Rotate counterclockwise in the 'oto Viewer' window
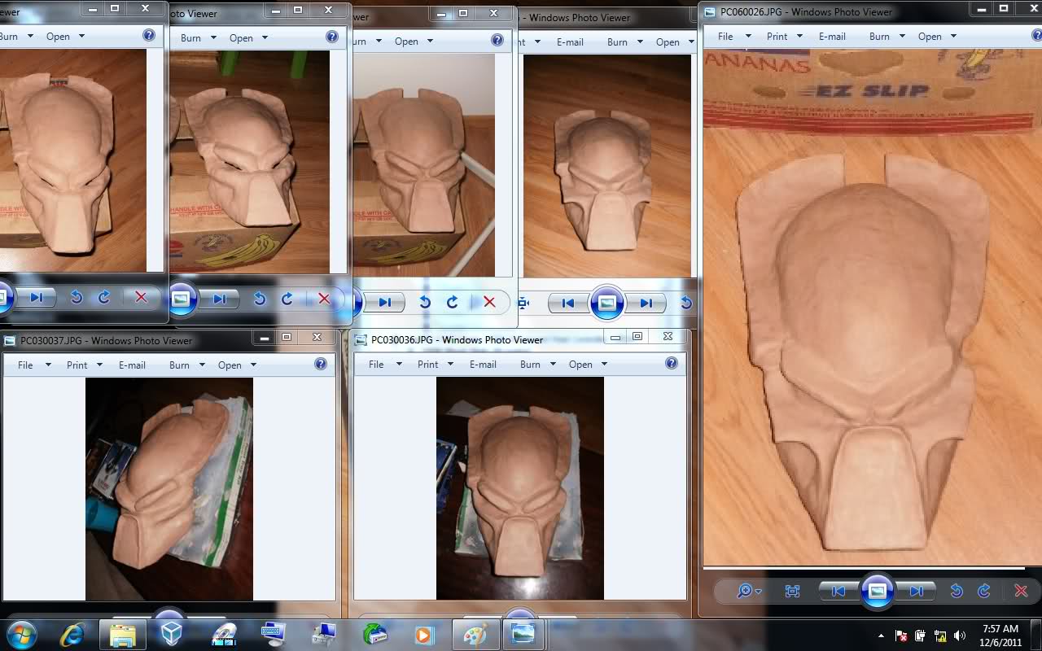This screenshot has height=651, width=1042. (x=260, y=299)
